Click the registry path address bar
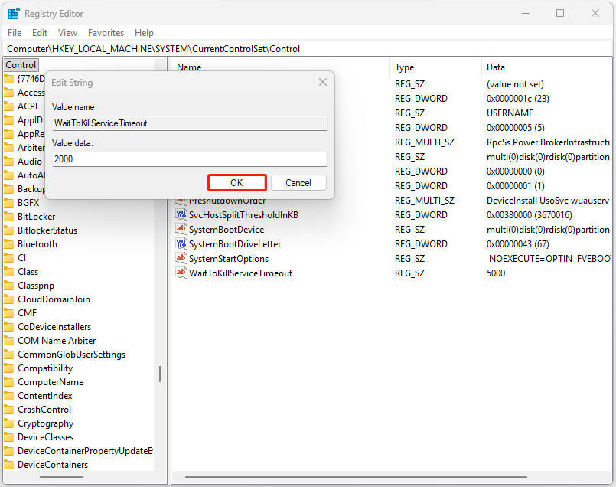Screen dimensions: 616x487 coord(308,49)
